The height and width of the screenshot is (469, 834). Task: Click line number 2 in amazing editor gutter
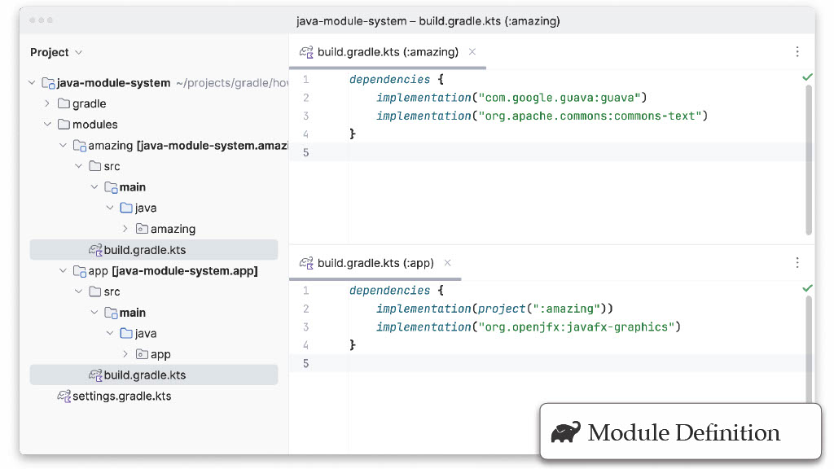(306, 98)
